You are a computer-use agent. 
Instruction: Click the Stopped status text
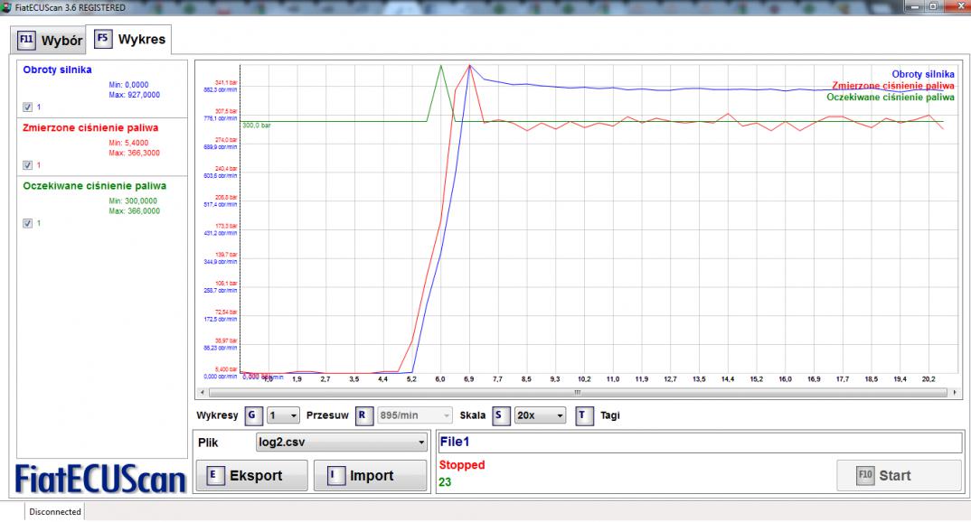click(x=462, y=465)
